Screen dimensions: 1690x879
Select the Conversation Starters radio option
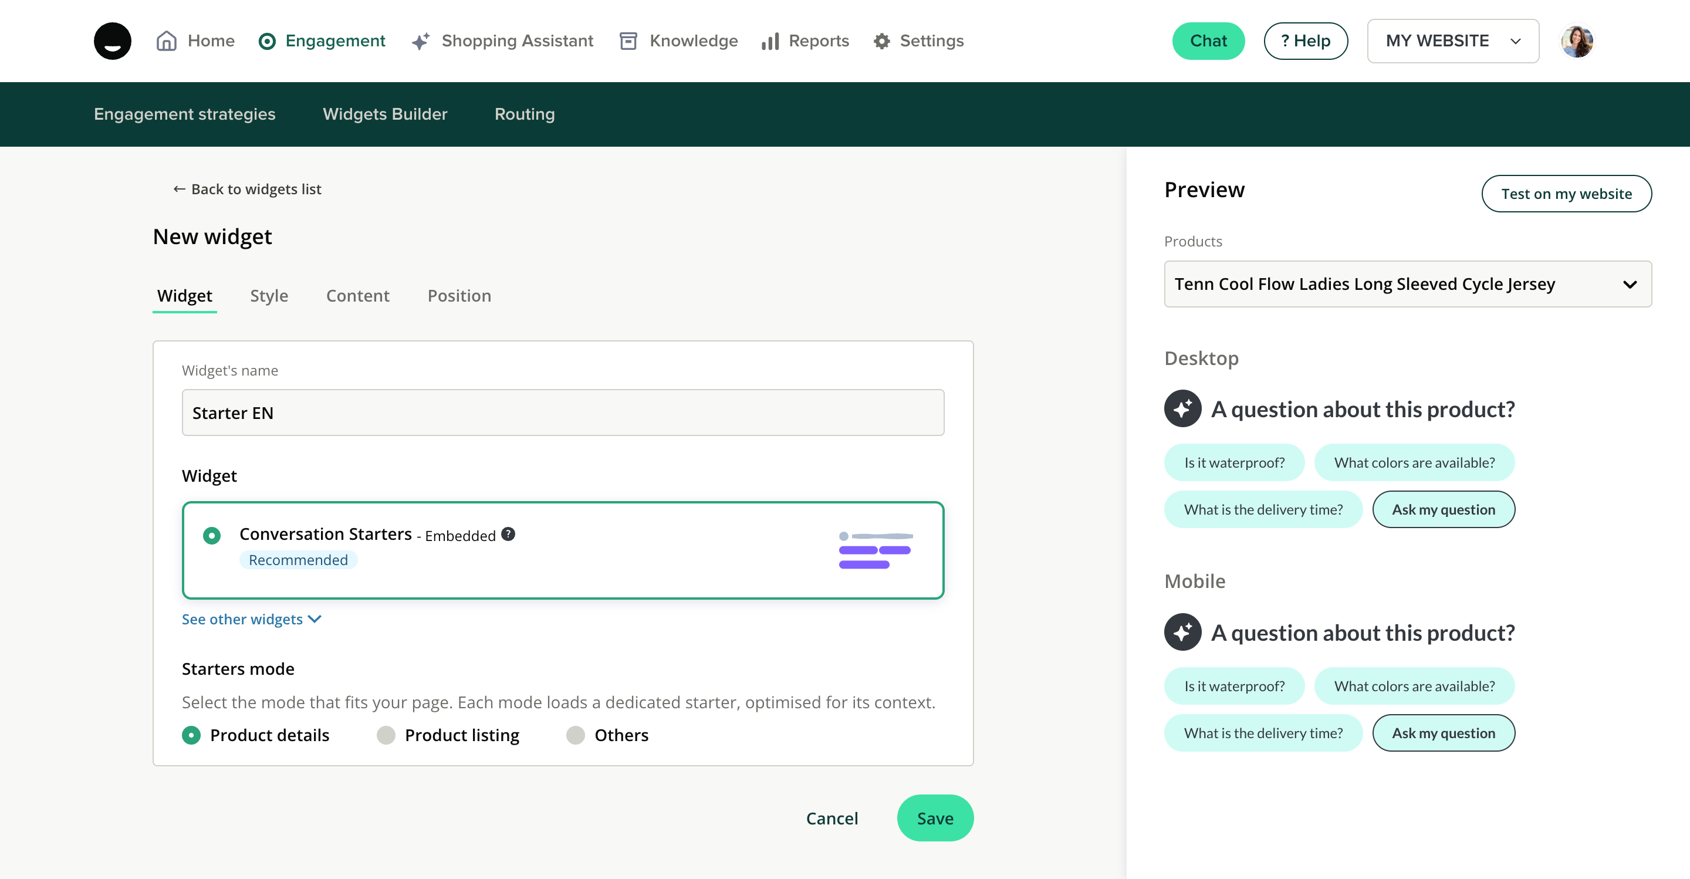(211, 535)
